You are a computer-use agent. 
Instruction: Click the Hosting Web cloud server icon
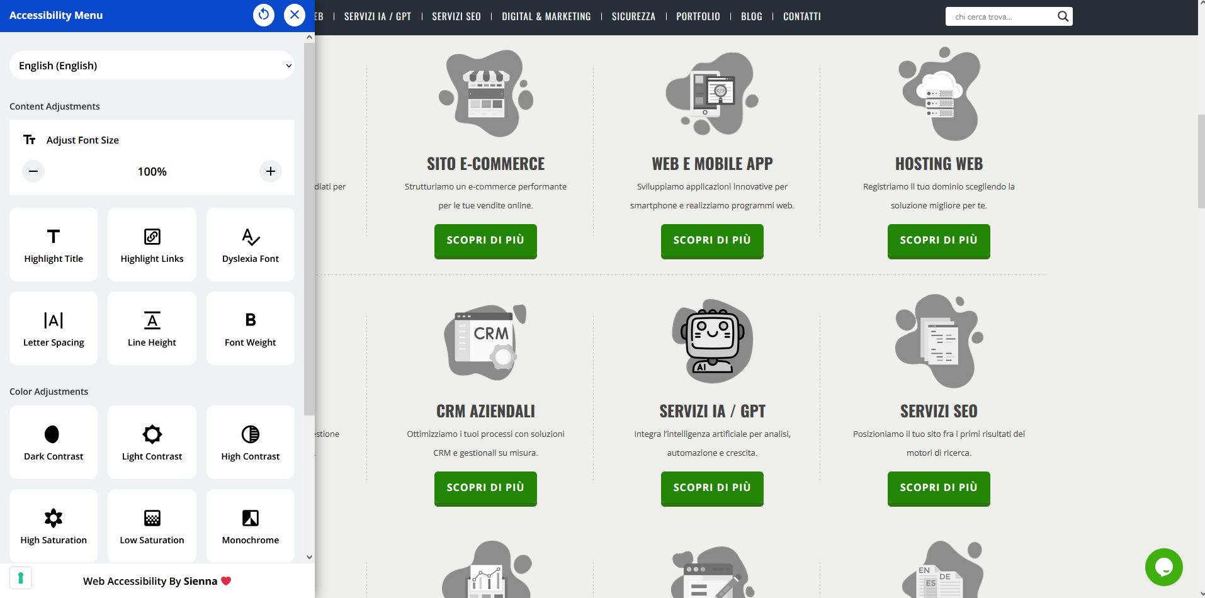pyautogui.click(x=939, y=94)
